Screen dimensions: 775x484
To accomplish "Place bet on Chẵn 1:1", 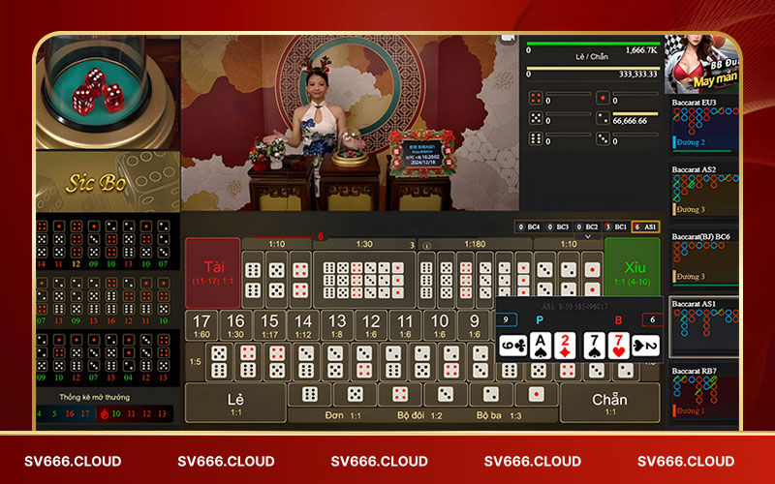I will pyautogui.click(x=610, y=403).
